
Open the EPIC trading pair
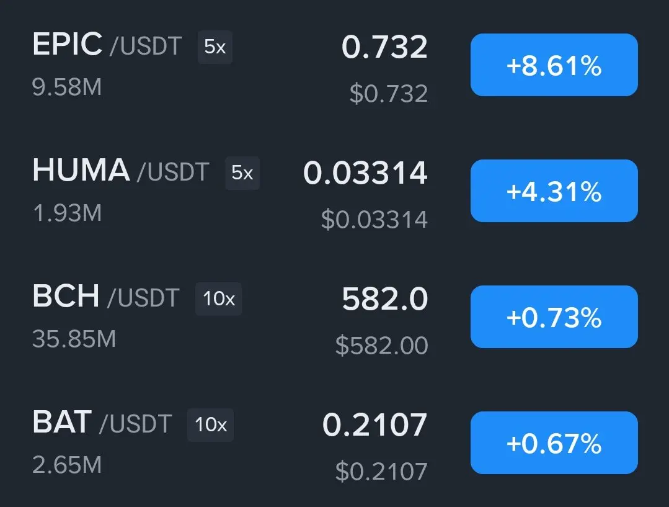tap(67, 45)
